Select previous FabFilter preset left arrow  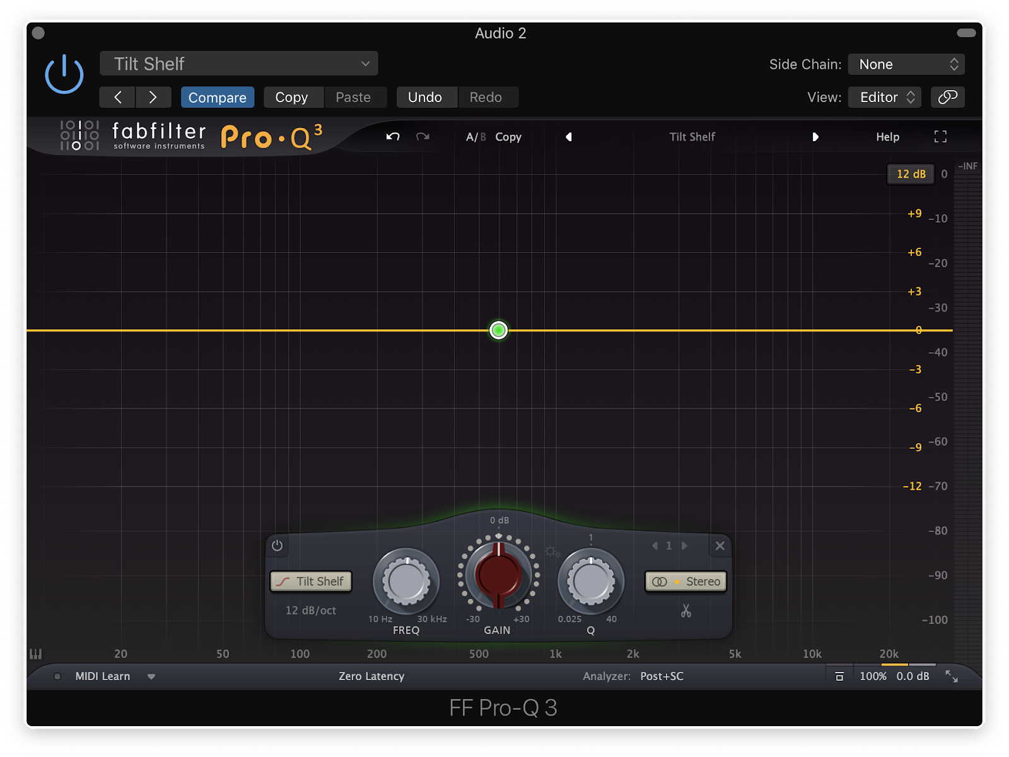[x=569, y=137]
